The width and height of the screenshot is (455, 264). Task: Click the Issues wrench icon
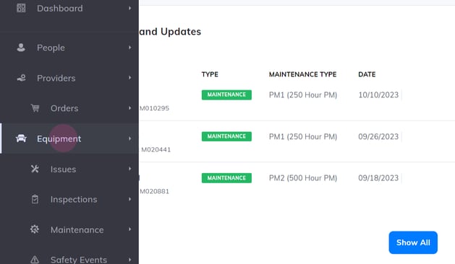pos(35,169)
